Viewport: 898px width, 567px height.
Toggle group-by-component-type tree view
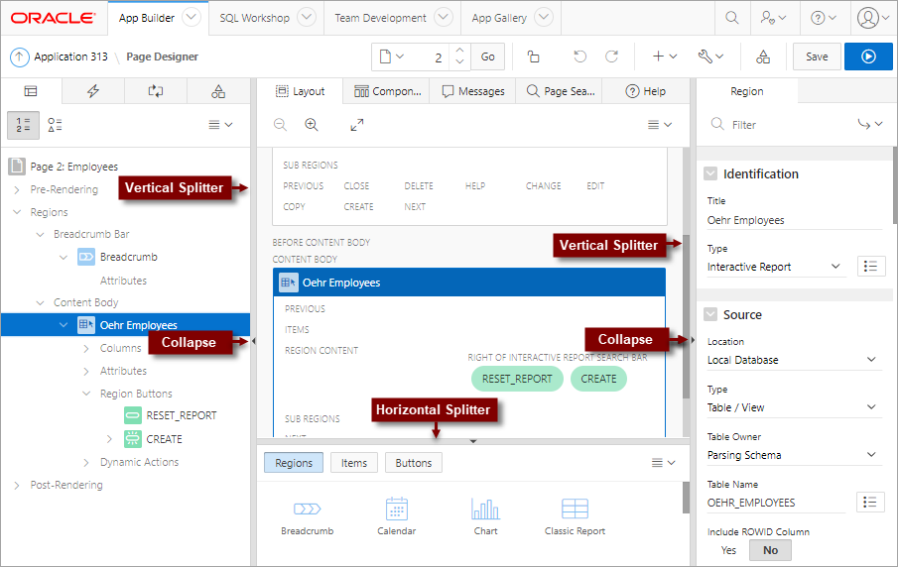click(55, 125)
